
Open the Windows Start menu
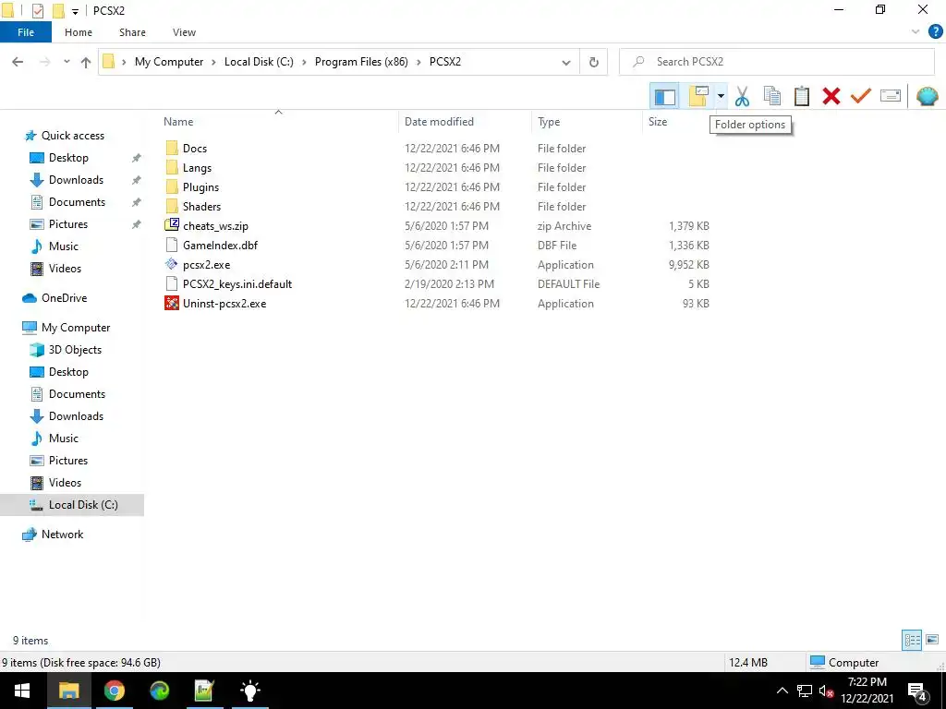click(x=22, y=691)
